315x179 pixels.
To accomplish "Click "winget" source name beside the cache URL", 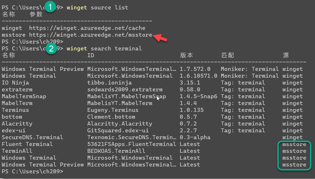I will (x=12, y=28).
